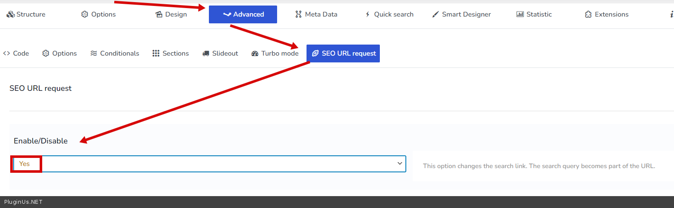Open the Turbo mode sub-tab
Viewport: 674px width, 208px height.
pos(275,53)
